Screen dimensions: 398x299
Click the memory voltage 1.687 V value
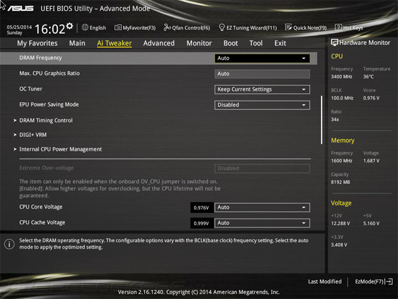(x=371, y=161)
